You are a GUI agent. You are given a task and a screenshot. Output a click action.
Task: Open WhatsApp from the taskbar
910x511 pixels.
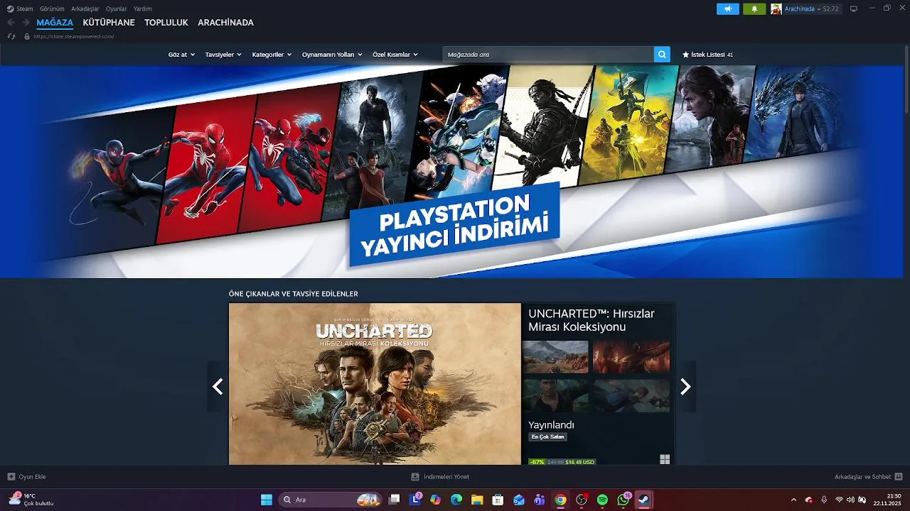(x=623, y=500)
